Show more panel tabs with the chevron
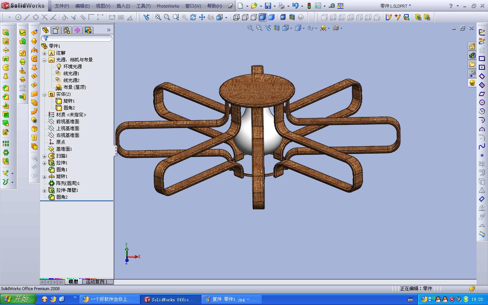Viewport: 488px width, 305px height. (x=109, y=30)
